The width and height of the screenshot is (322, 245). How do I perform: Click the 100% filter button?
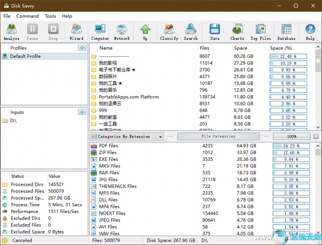coord(291,136)
